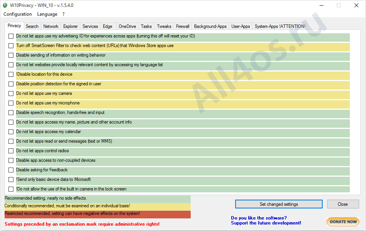Screen dimensions: 366x231
Task: Check 'Do not let apps access my calendar'
Action: 11,132
